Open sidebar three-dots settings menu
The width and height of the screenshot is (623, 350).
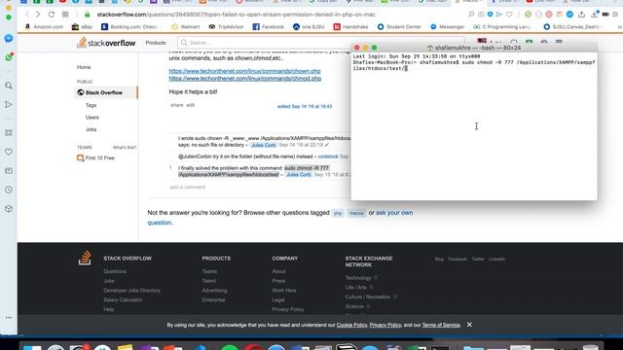point(9,318)
